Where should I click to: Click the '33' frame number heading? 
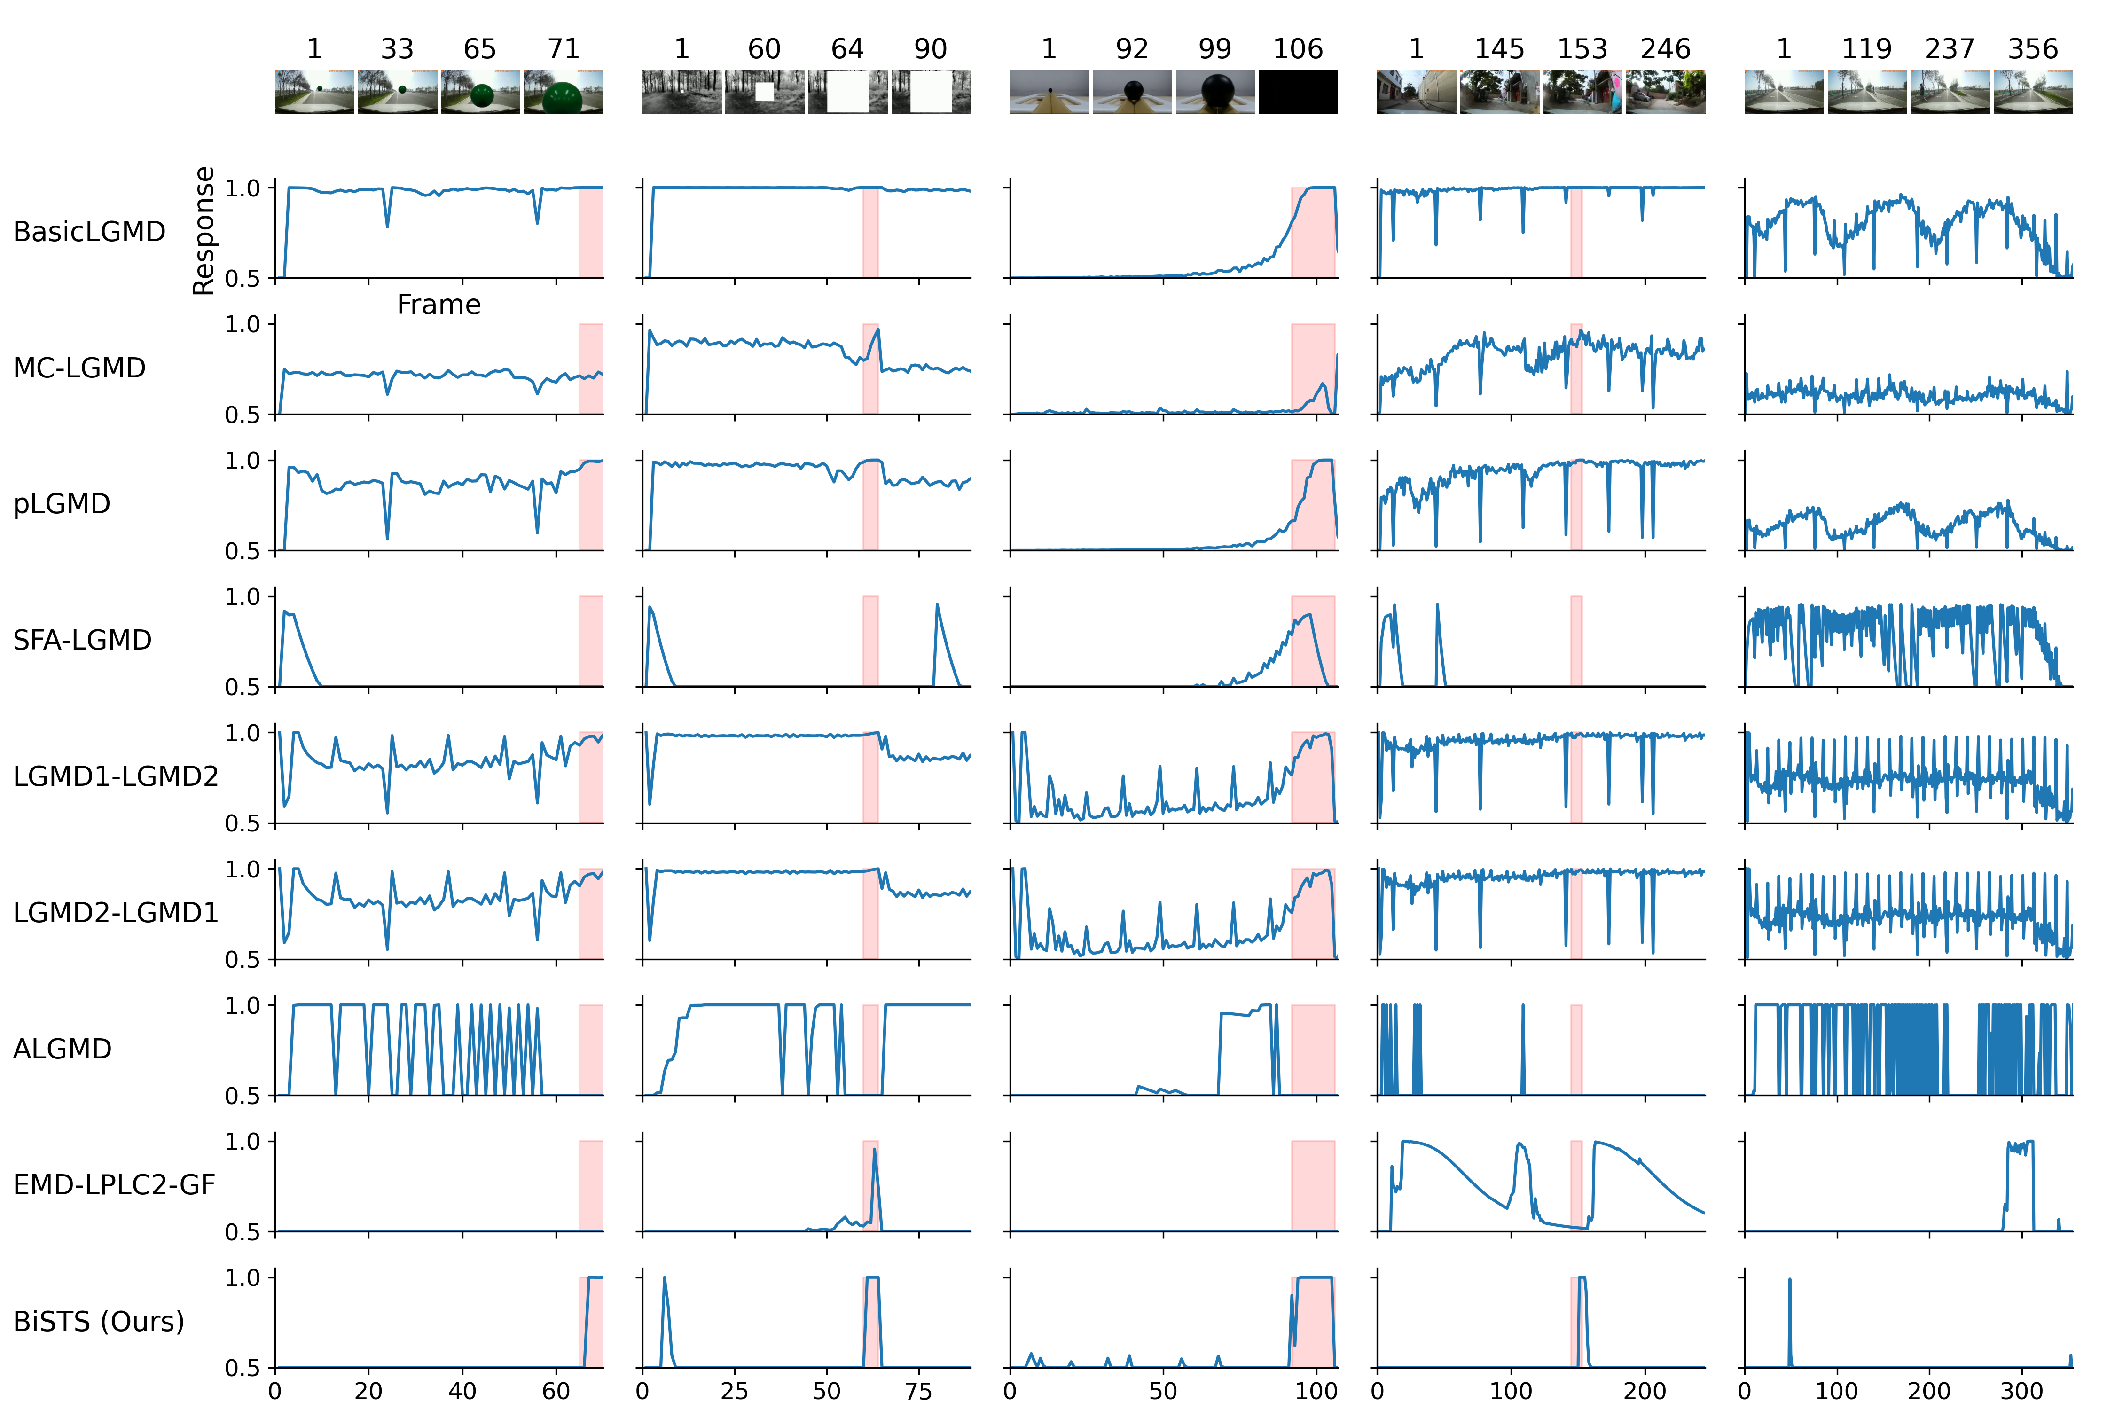(x=398, y=49)
